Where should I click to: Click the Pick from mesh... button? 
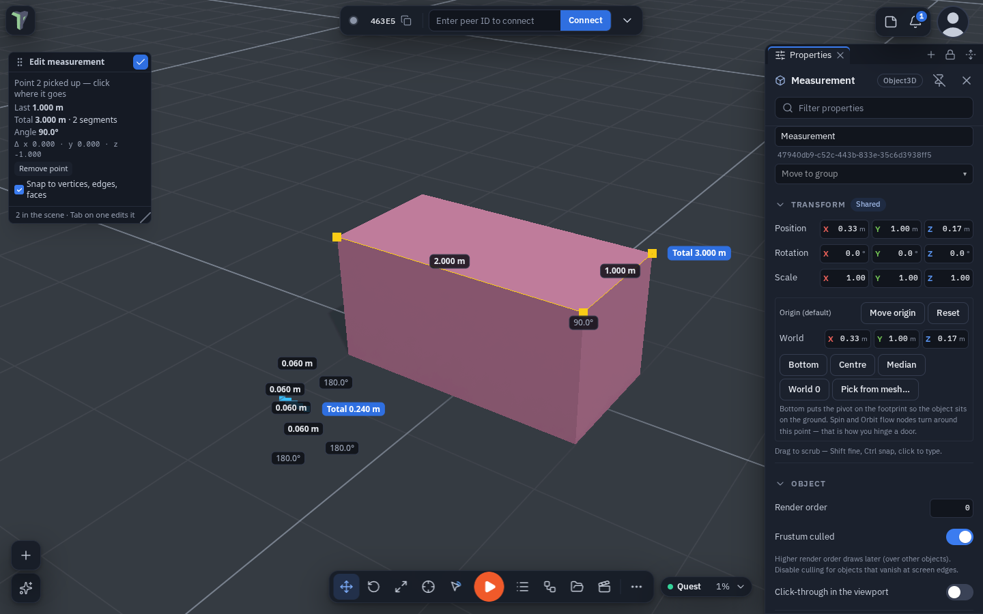point(875,390)
